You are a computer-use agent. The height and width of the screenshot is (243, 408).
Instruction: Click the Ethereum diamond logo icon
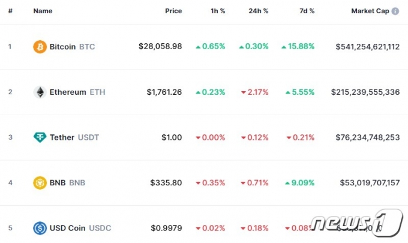[x=40, y=92]
